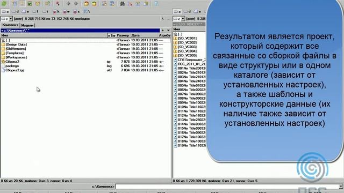Sort left panel by Размер column
This screenshot has width=344, height=193.
pos(123,35)
